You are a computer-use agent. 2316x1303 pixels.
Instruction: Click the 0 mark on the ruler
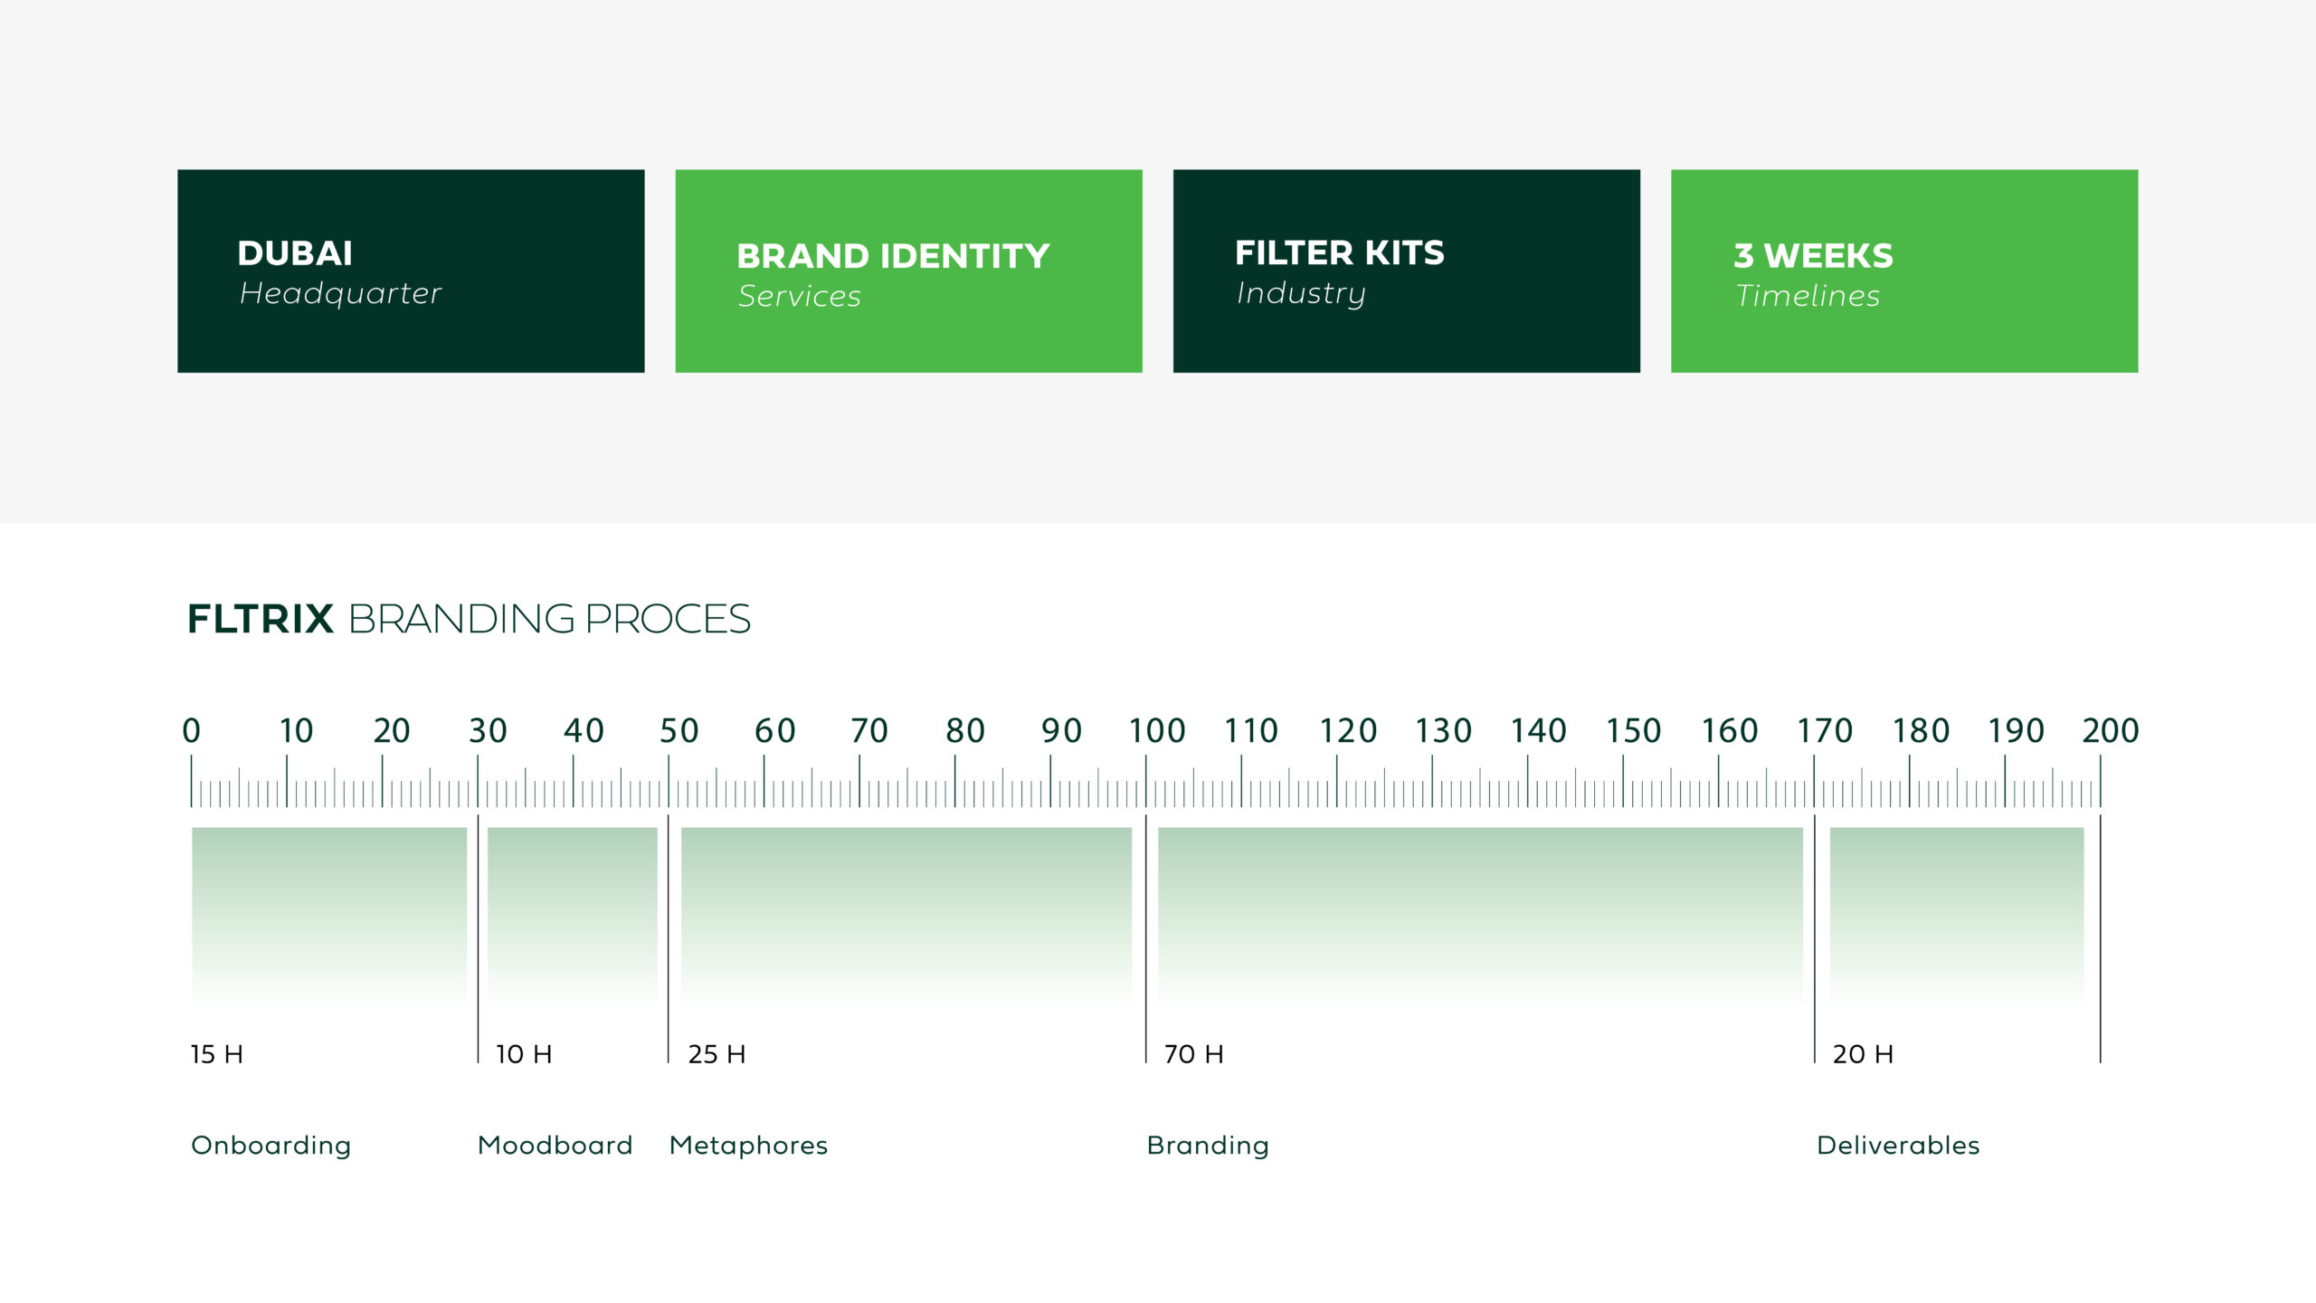(191, 731)
